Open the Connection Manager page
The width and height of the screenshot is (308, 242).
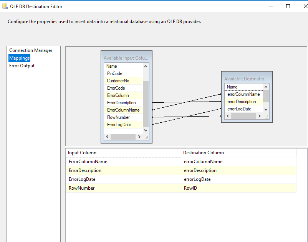click(x=31, y=50)
